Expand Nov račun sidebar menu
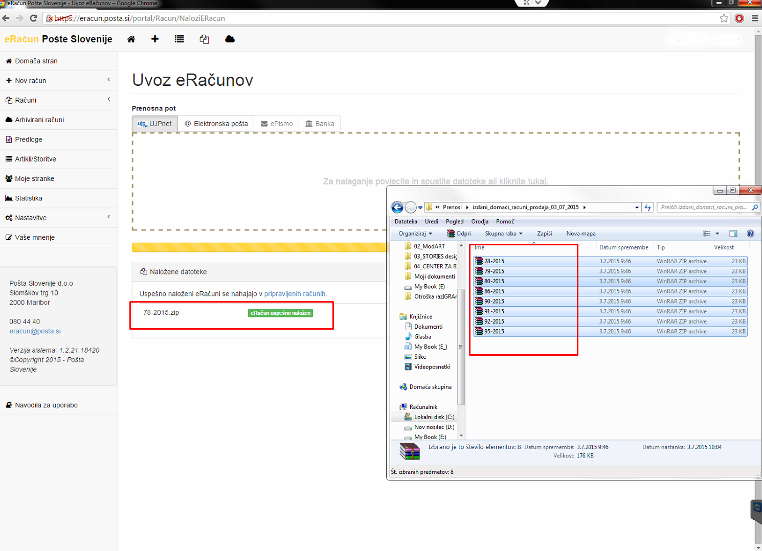 point(58,81)
